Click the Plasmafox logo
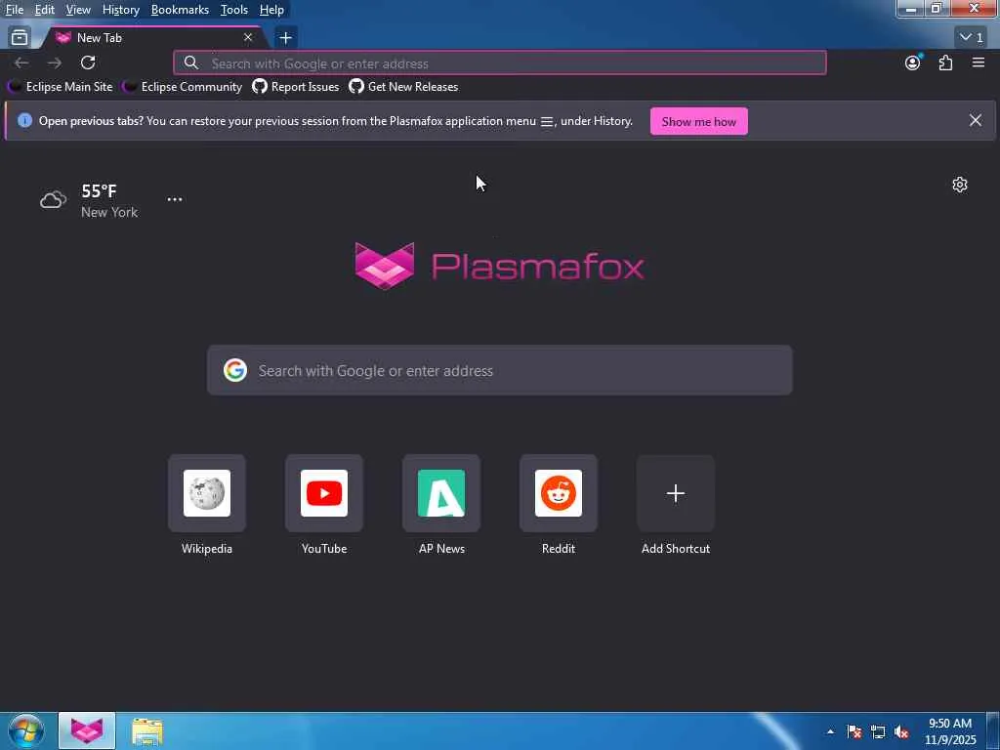The height and width of the screenshot is (750, 1000). click(499, 266)
